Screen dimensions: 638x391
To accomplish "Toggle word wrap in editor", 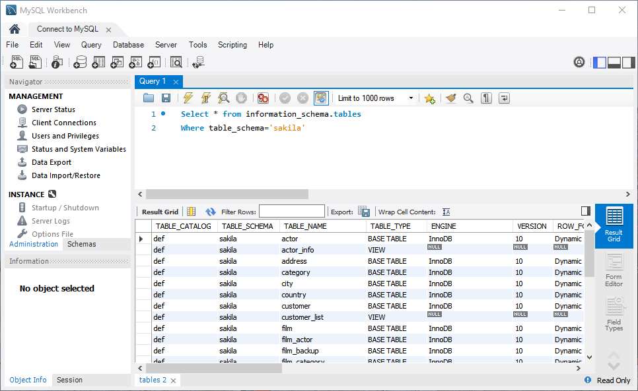I will tap(504, 98).
